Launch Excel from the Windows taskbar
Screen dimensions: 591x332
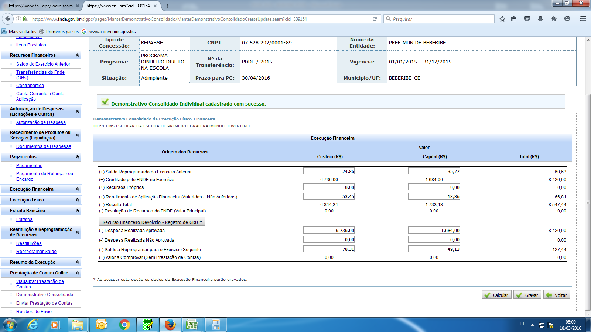coord(192,325)
